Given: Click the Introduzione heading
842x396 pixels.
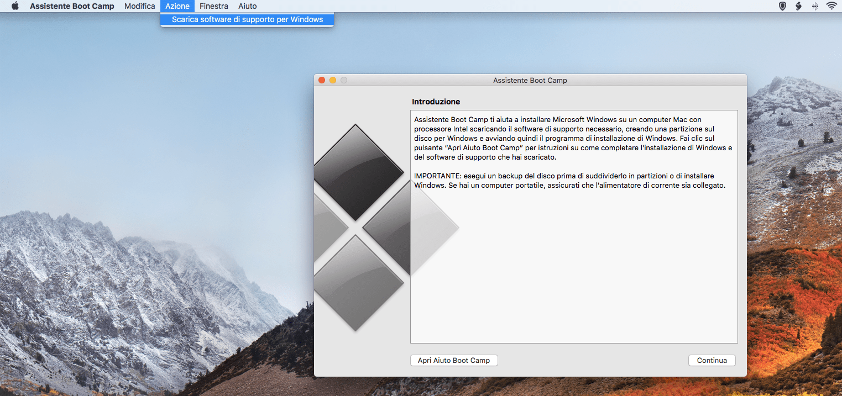Looking at the screenshot, I should tap(436, 102).
